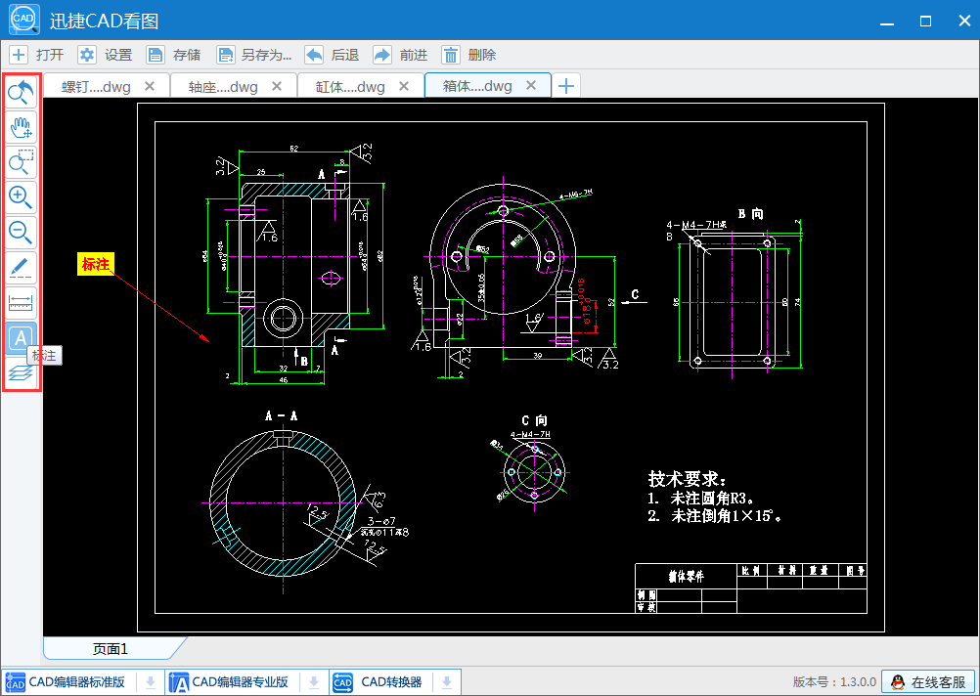Click the 迅捷CAD看图 app logo

click(24, 20)
